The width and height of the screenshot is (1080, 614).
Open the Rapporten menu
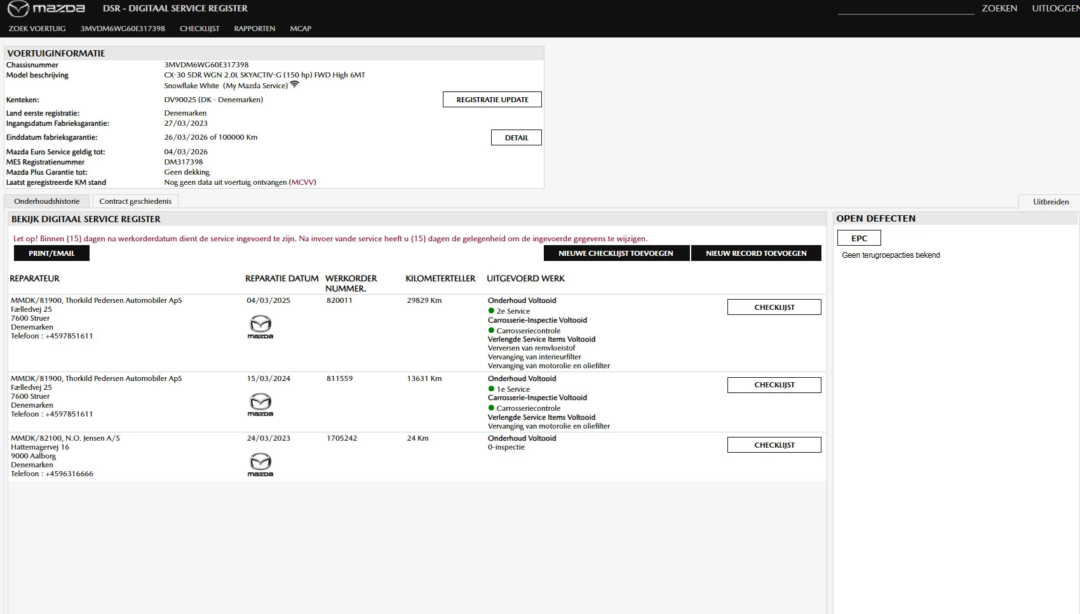tap(254, 29)
